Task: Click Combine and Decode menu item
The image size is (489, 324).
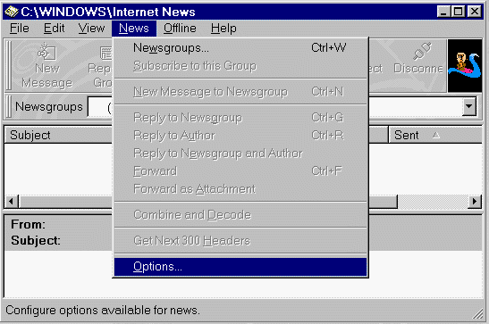Action: point(240,215)
